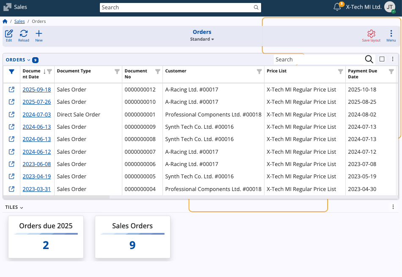Click the Orders due 2025 tile
This screenshot has width=402, height=277.
(x=46, y=237)
